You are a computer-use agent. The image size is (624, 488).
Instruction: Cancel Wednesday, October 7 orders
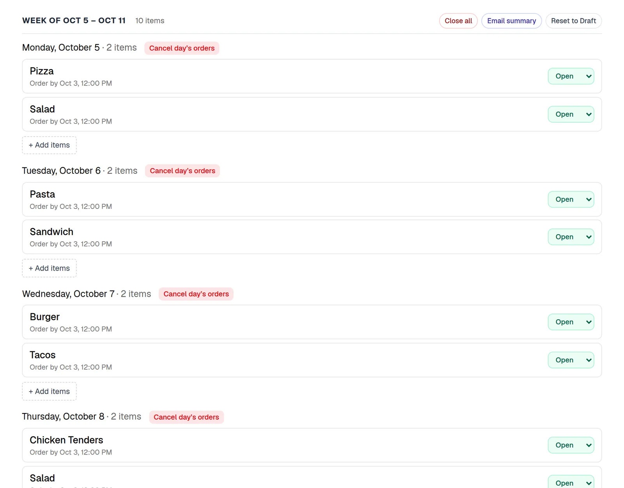pyautogui.click(x=196, y=294)
